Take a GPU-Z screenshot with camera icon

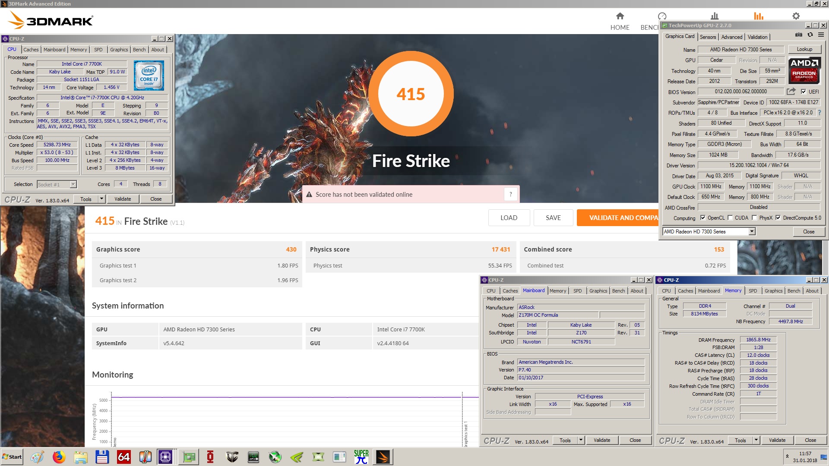point(799,35)
